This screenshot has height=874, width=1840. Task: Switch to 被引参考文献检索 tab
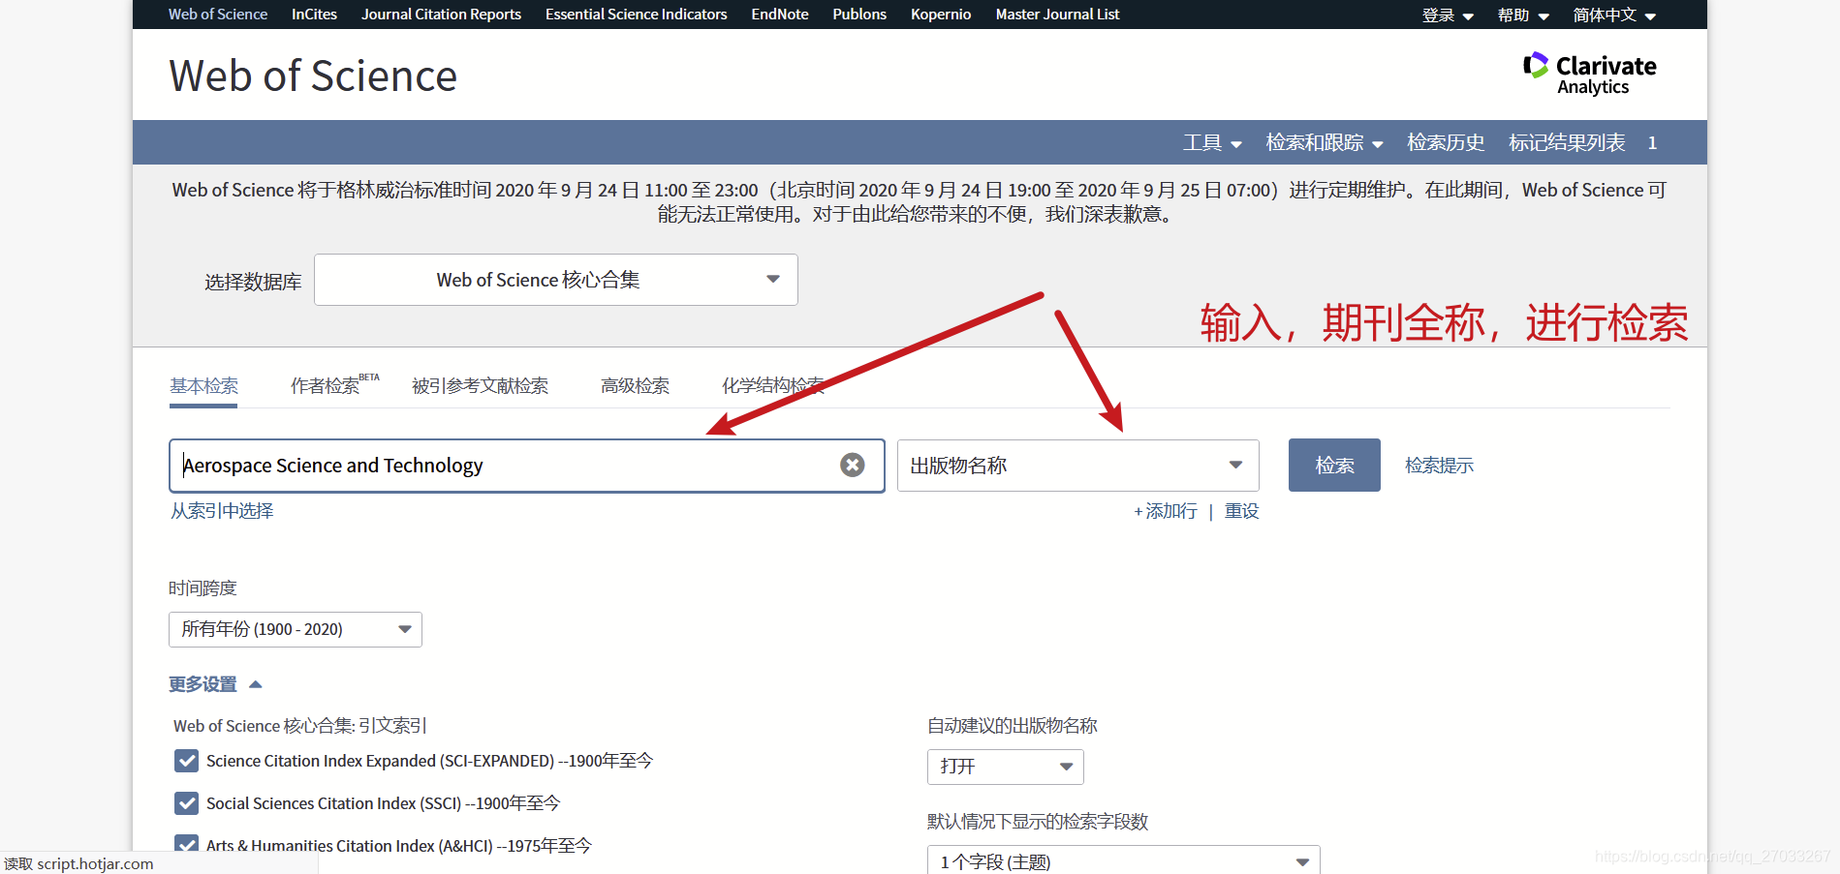tap(481, 386)
